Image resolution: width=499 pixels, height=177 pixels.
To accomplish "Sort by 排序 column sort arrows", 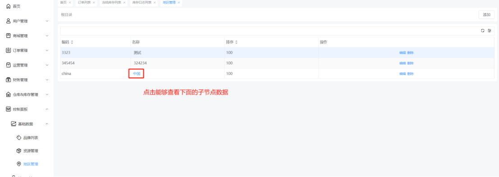I will [237, 42].
